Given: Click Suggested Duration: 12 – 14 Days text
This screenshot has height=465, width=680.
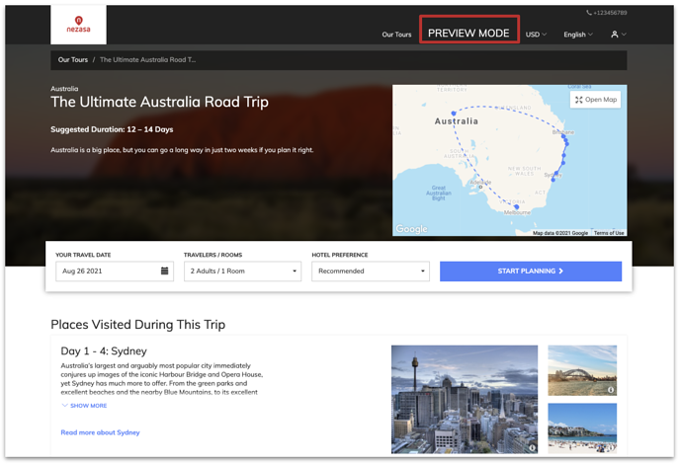Looking at the screenshot, I should [x=112, y=129].
